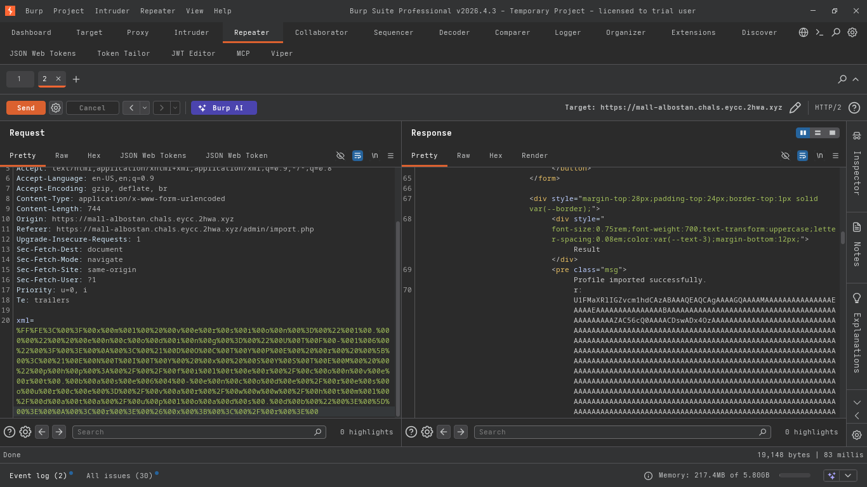Add a new Repeater tab with plus
The width and height of the screenshot is (867, 487).
pyautogui.click(x=76, y=79)
